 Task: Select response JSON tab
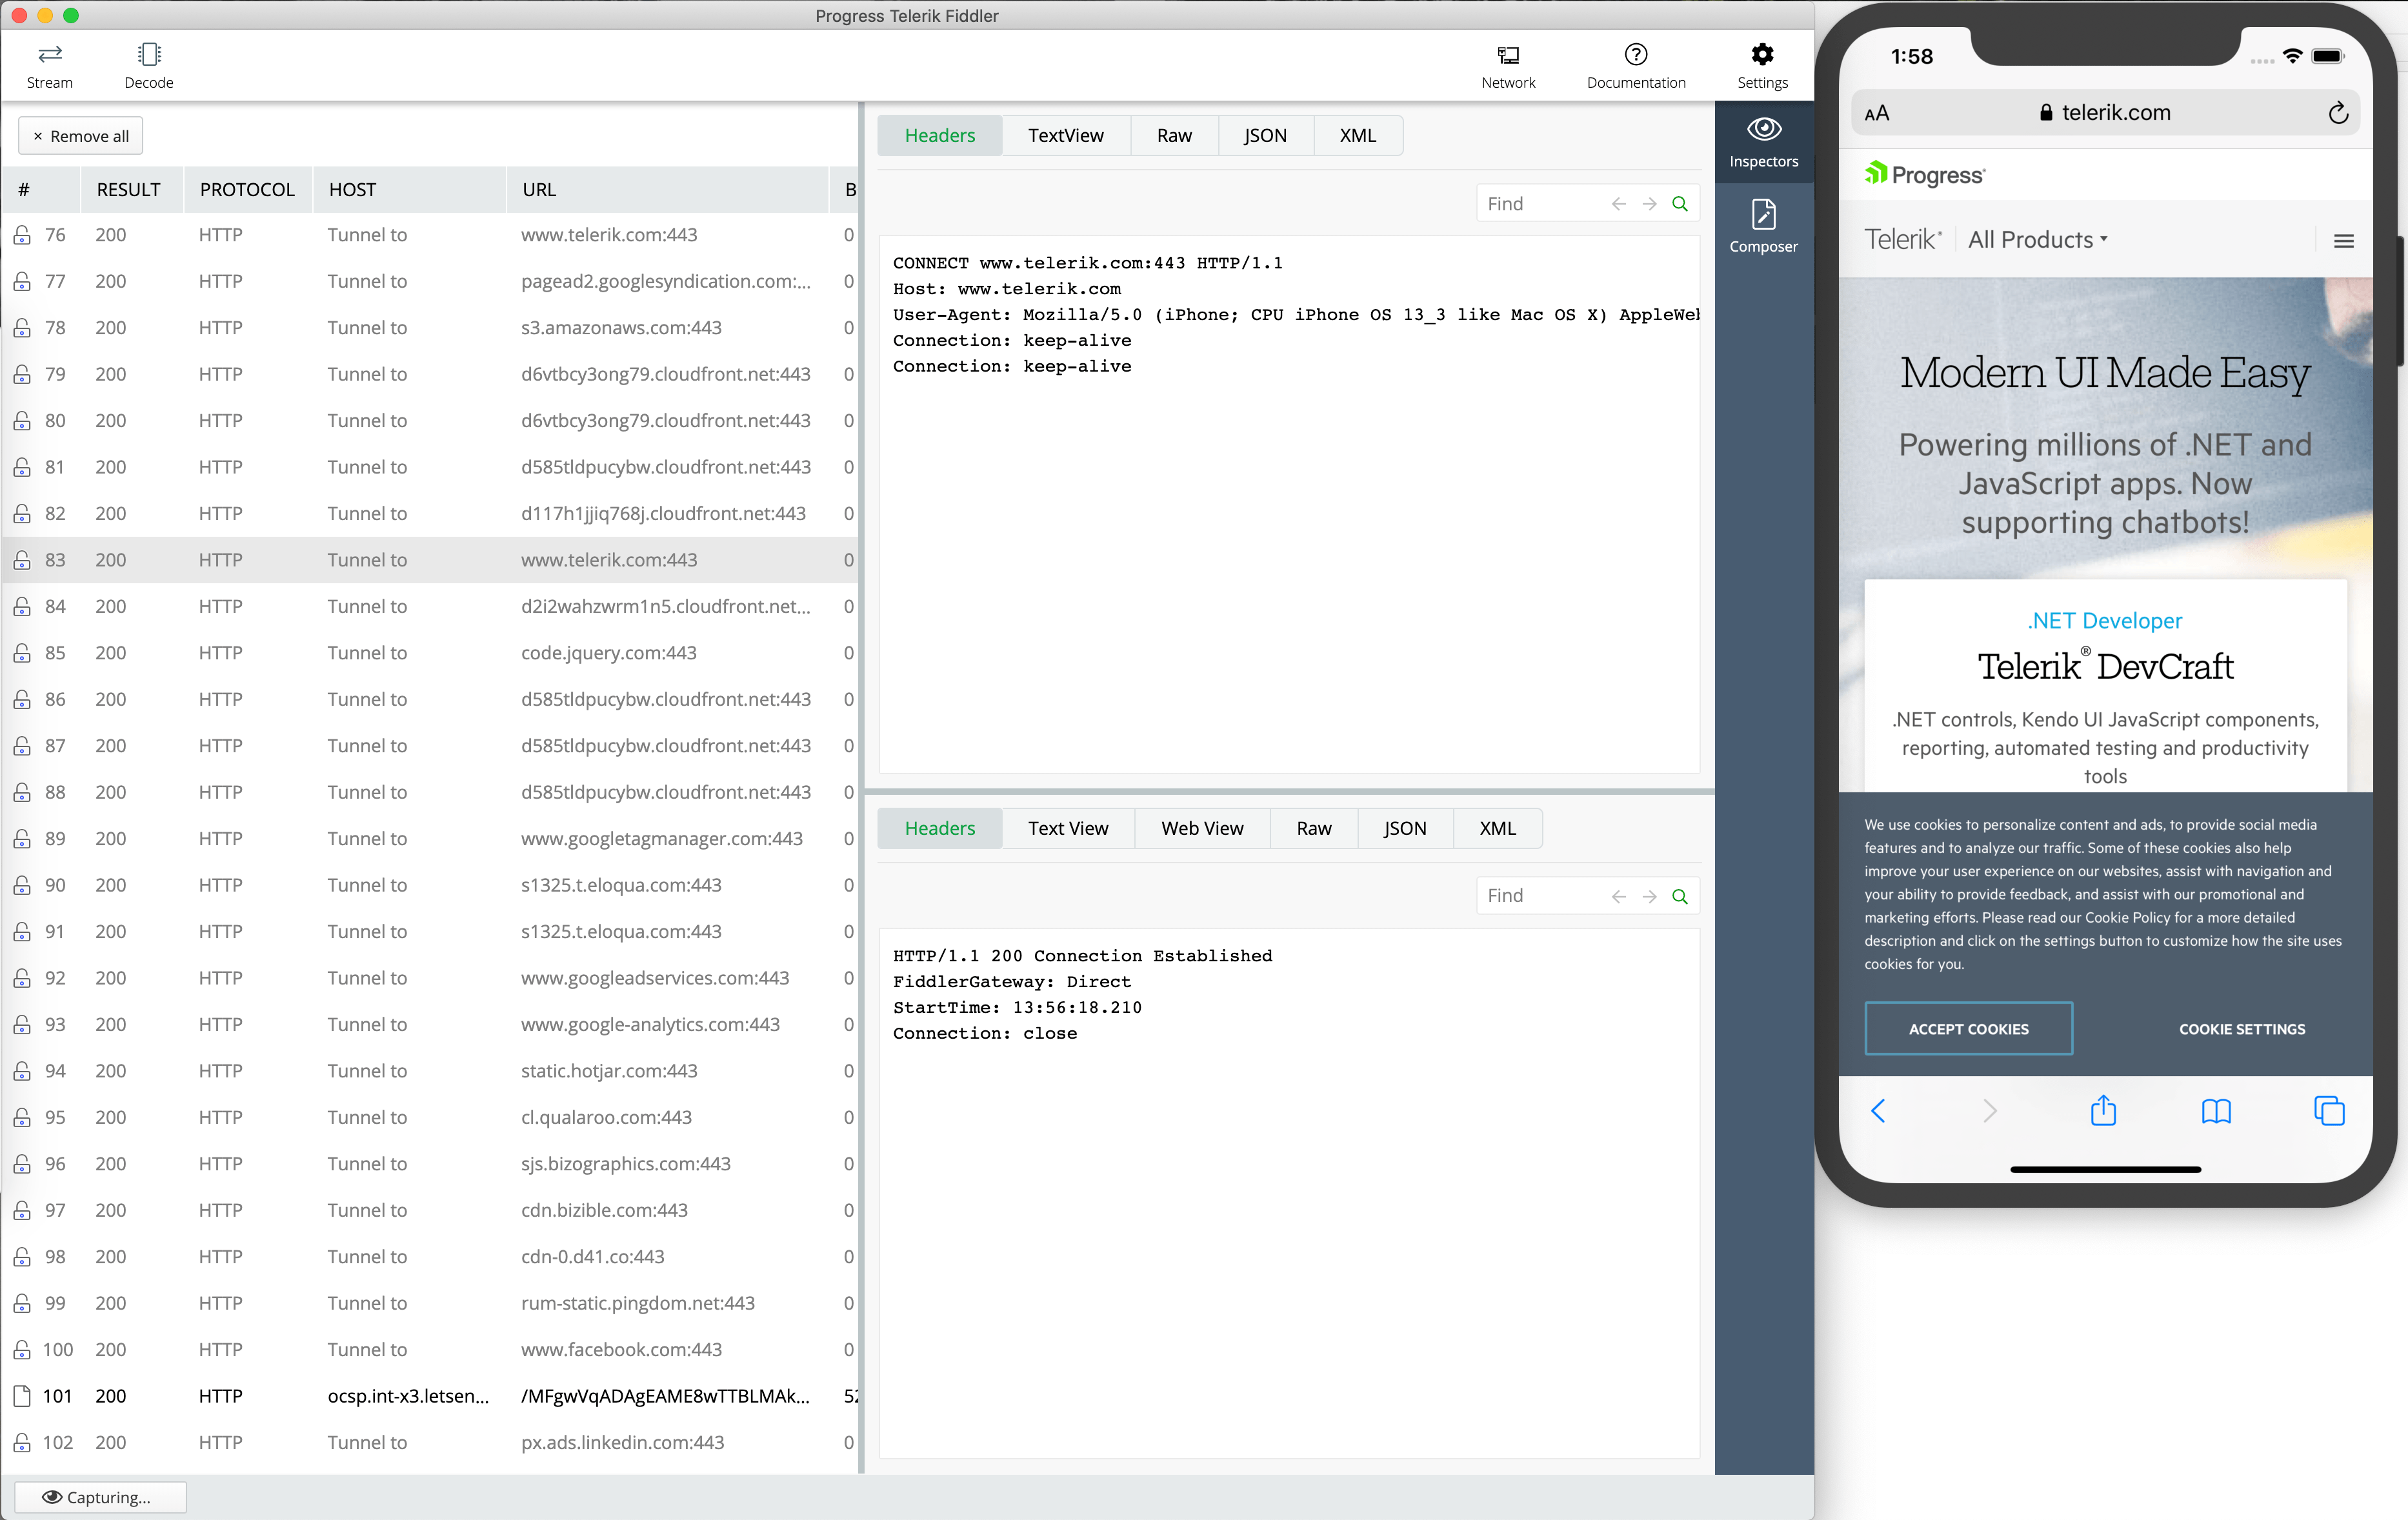tap(1405, 828)
